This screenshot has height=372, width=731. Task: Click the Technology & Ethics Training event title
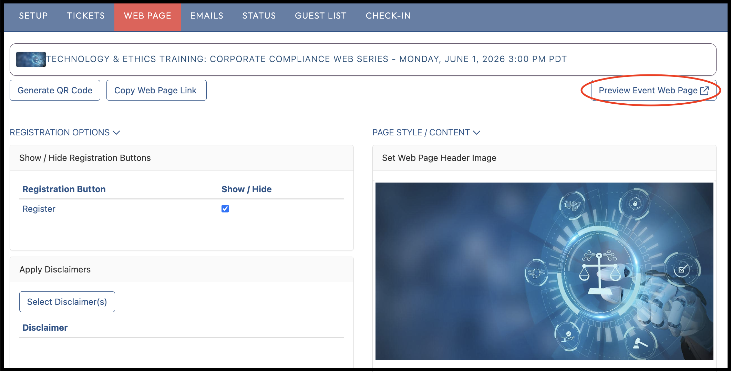coord(307,59)
